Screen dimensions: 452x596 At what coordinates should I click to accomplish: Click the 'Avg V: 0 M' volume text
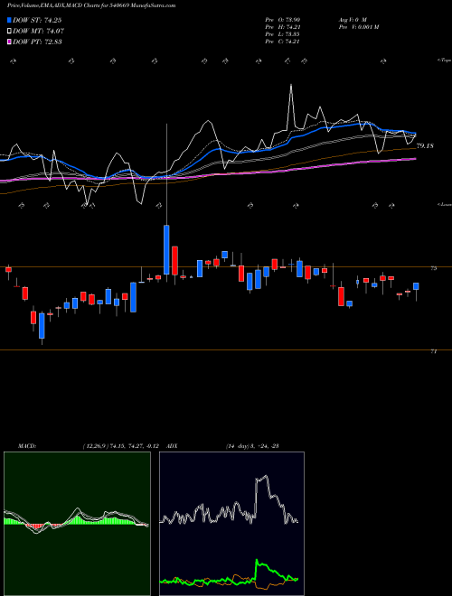click(353, 19)
